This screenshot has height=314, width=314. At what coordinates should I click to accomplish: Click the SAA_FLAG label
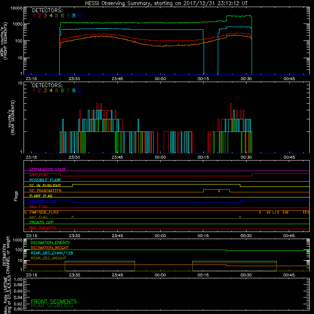38,206
